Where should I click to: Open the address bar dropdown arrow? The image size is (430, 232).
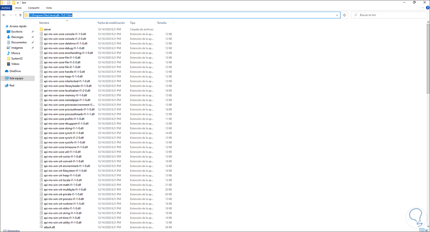[337, 15]
